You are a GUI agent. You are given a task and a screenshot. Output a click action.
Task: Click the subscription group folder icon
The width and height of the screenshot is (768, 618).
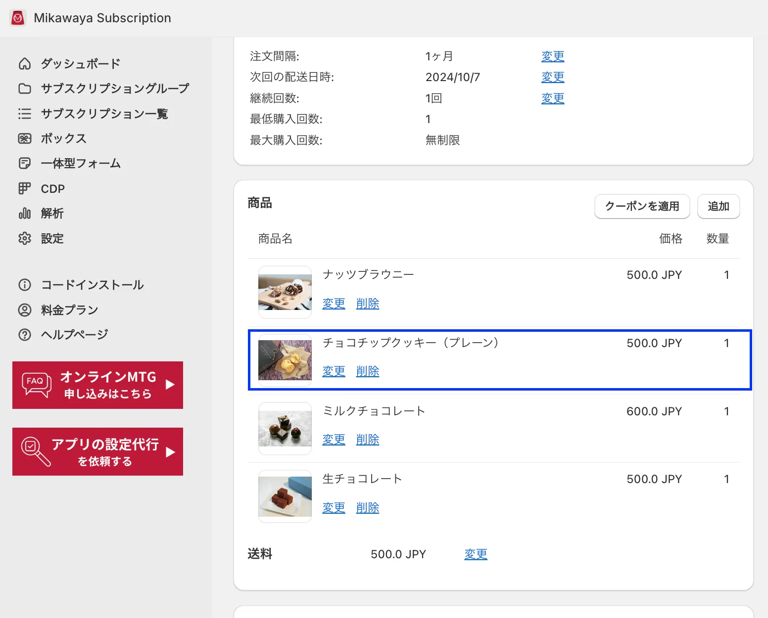pyautogui.click(x=25, y=88)
